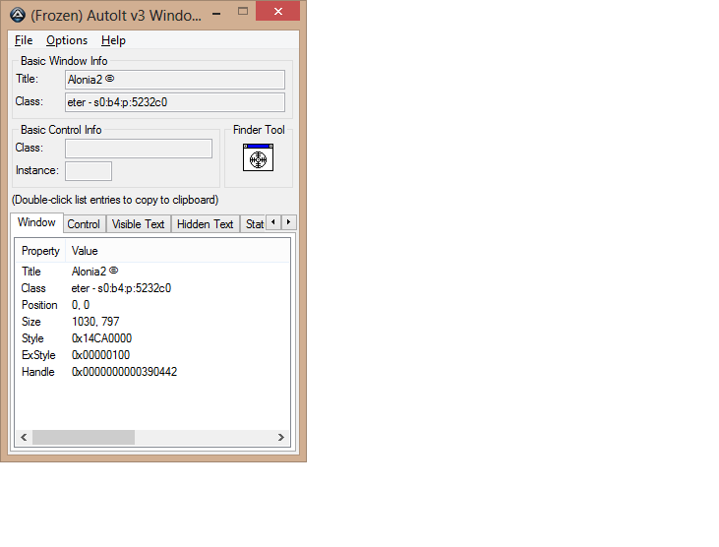
Task: Click the horizontal scrollbar thumb in the list
Action: tap(83, 437)
